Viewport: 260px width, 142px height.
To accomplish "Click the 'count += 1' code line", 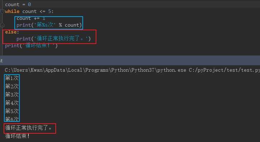I will point(31,18).
